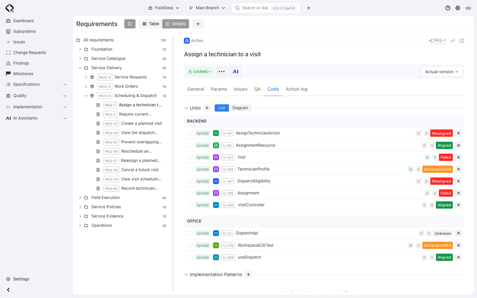Click the S badge on AssignmentResource row
Image resolution: width=477 pixels, height=298 pixels.
pyautogui.click(x=432, y=145)
